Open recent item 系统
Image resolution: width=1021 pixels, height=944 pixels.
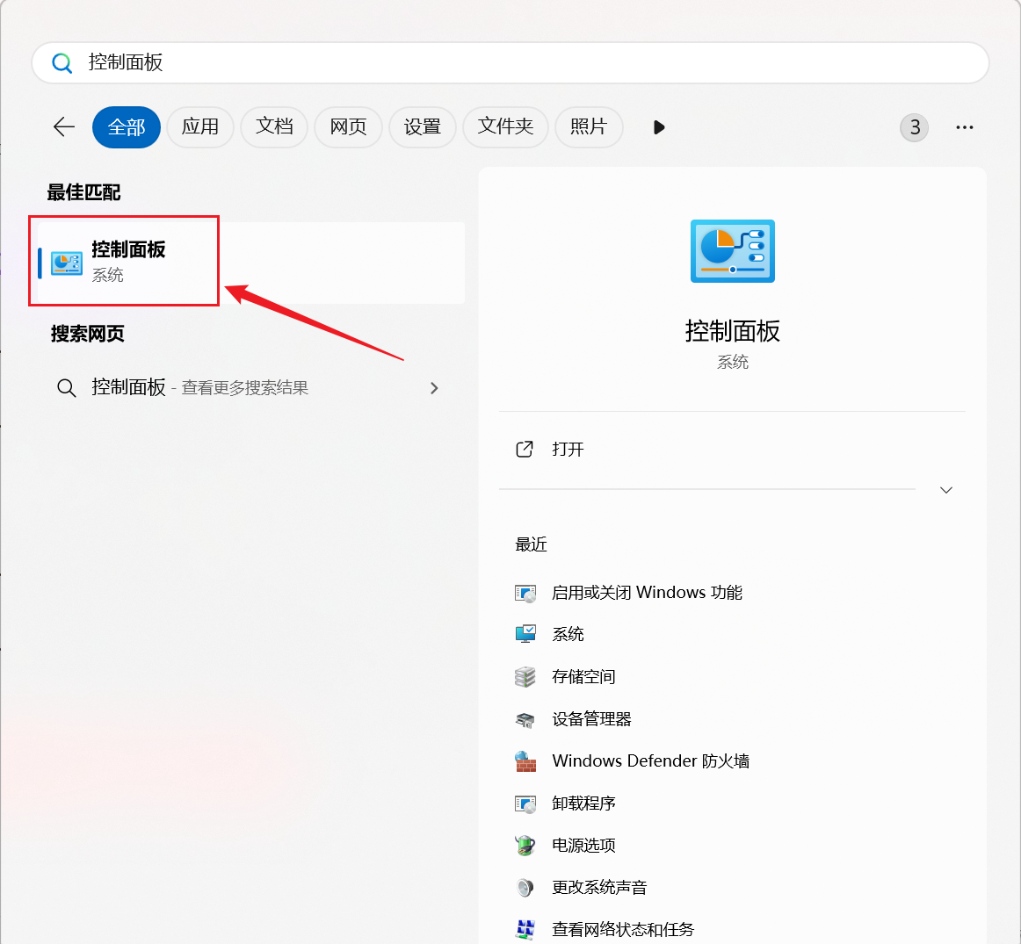(568, 634)
